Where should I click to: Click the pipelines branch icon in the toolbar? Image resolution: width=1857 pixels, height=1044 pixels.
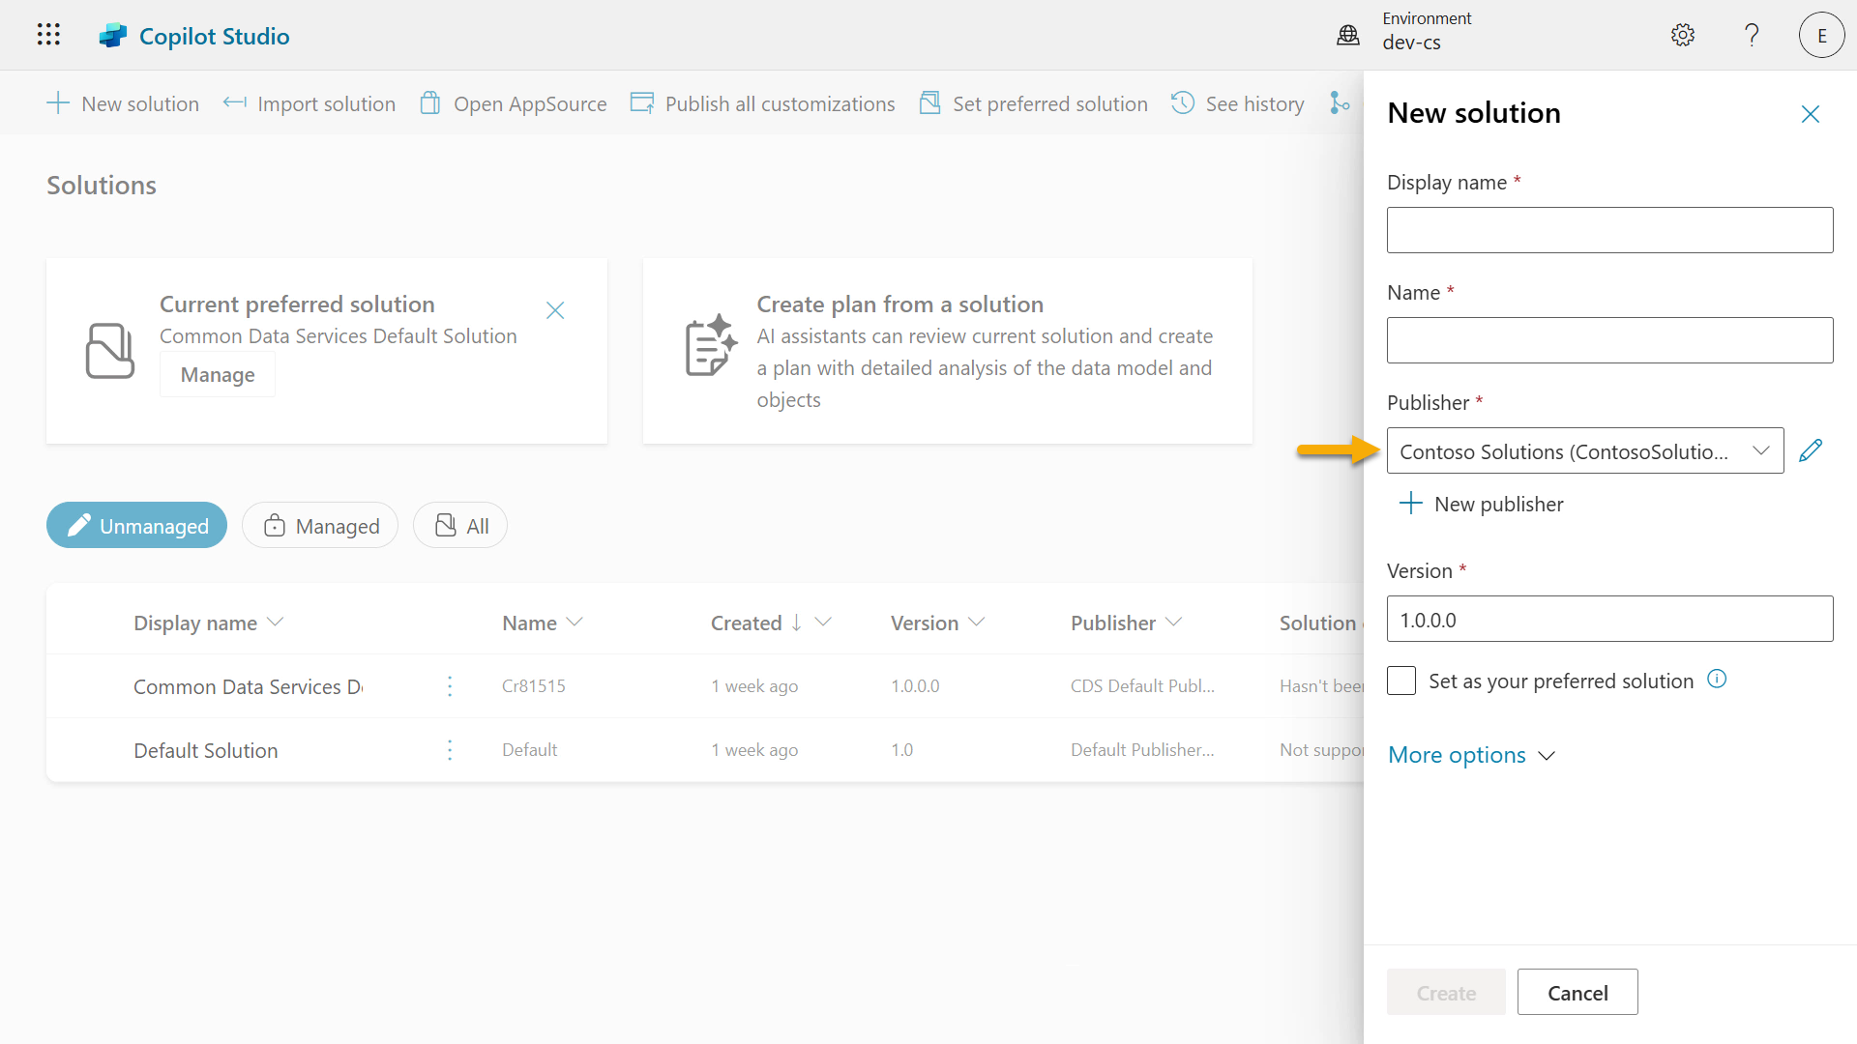pyautogui.click(x=1340, y=102)
